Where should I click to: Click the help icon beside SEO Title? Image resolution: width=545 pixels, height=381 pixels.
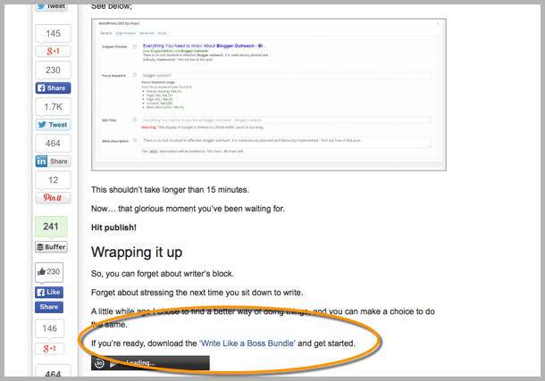pos(135,120)
